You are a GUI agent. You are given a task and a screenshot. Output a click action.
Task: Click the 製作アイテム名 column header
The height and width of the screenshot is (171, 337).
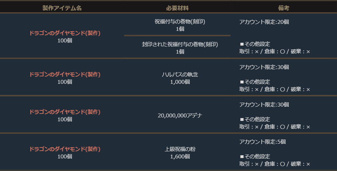coord(62,8)
